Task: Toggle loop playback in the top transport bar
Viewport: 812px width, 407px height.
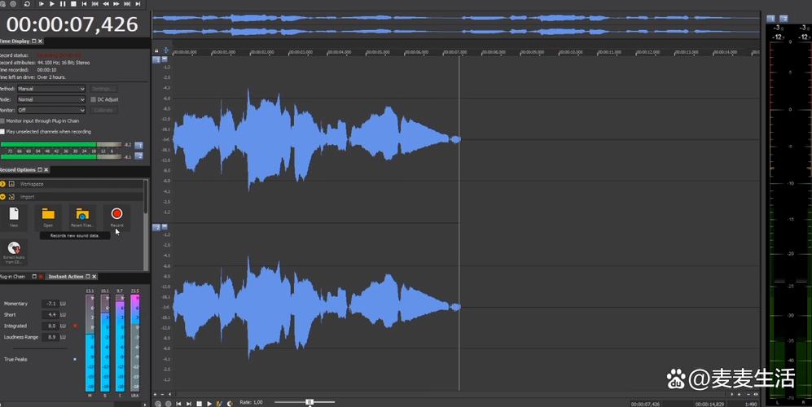Action: tap(27, 3)
